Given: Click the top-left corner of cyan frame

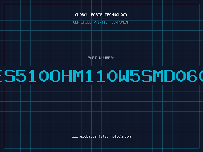Looking at the screenshot, I should tap(4, 4).
